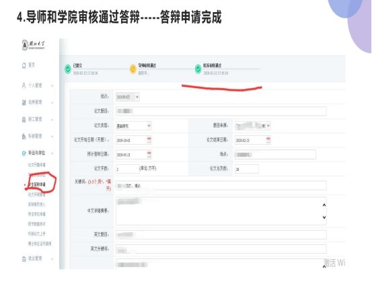Click the 首页 home icon in sidebar
The height and width of the screenshot is (288, 372).
(24, 65)
